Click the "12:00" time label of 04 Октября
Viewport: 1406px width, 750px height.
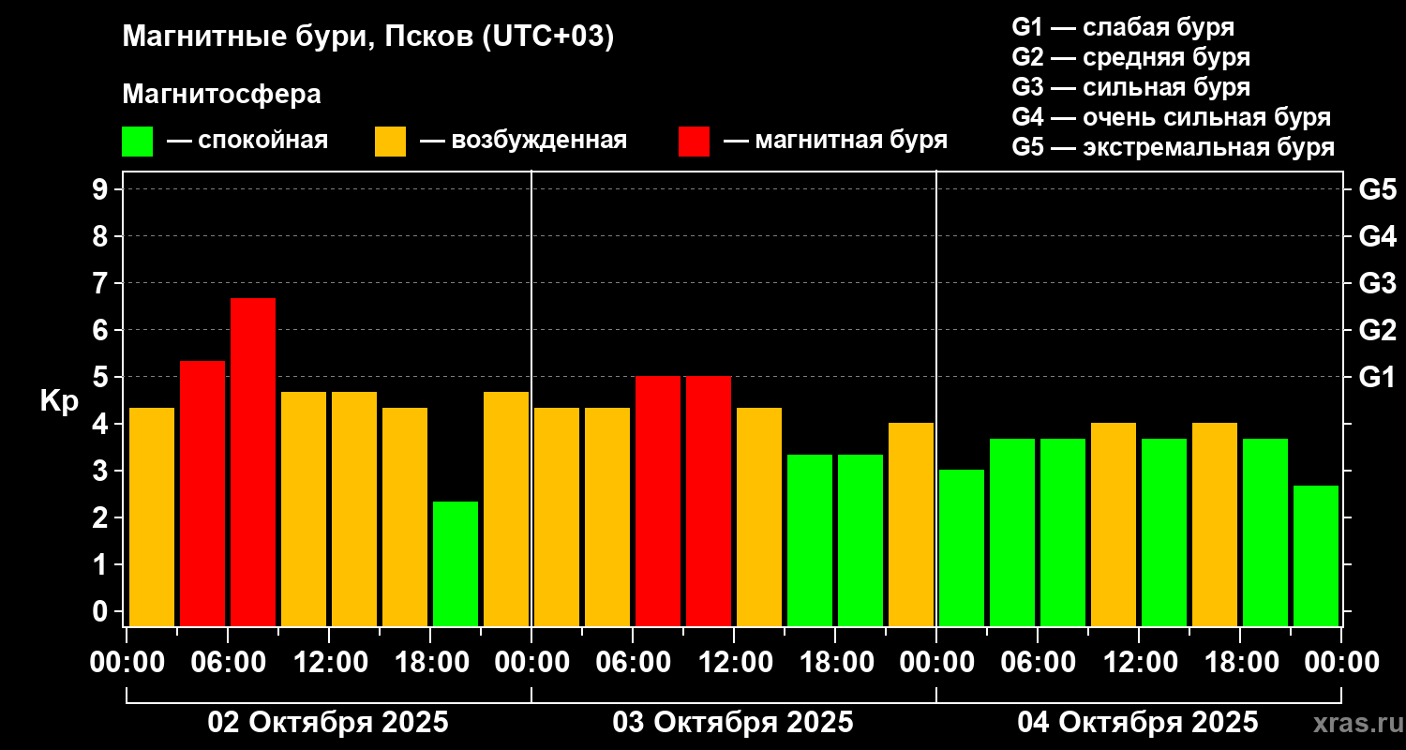1139,663
